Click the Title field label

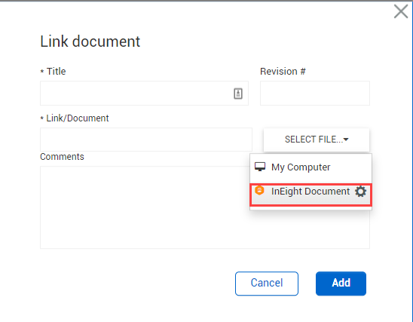(56, 72)
